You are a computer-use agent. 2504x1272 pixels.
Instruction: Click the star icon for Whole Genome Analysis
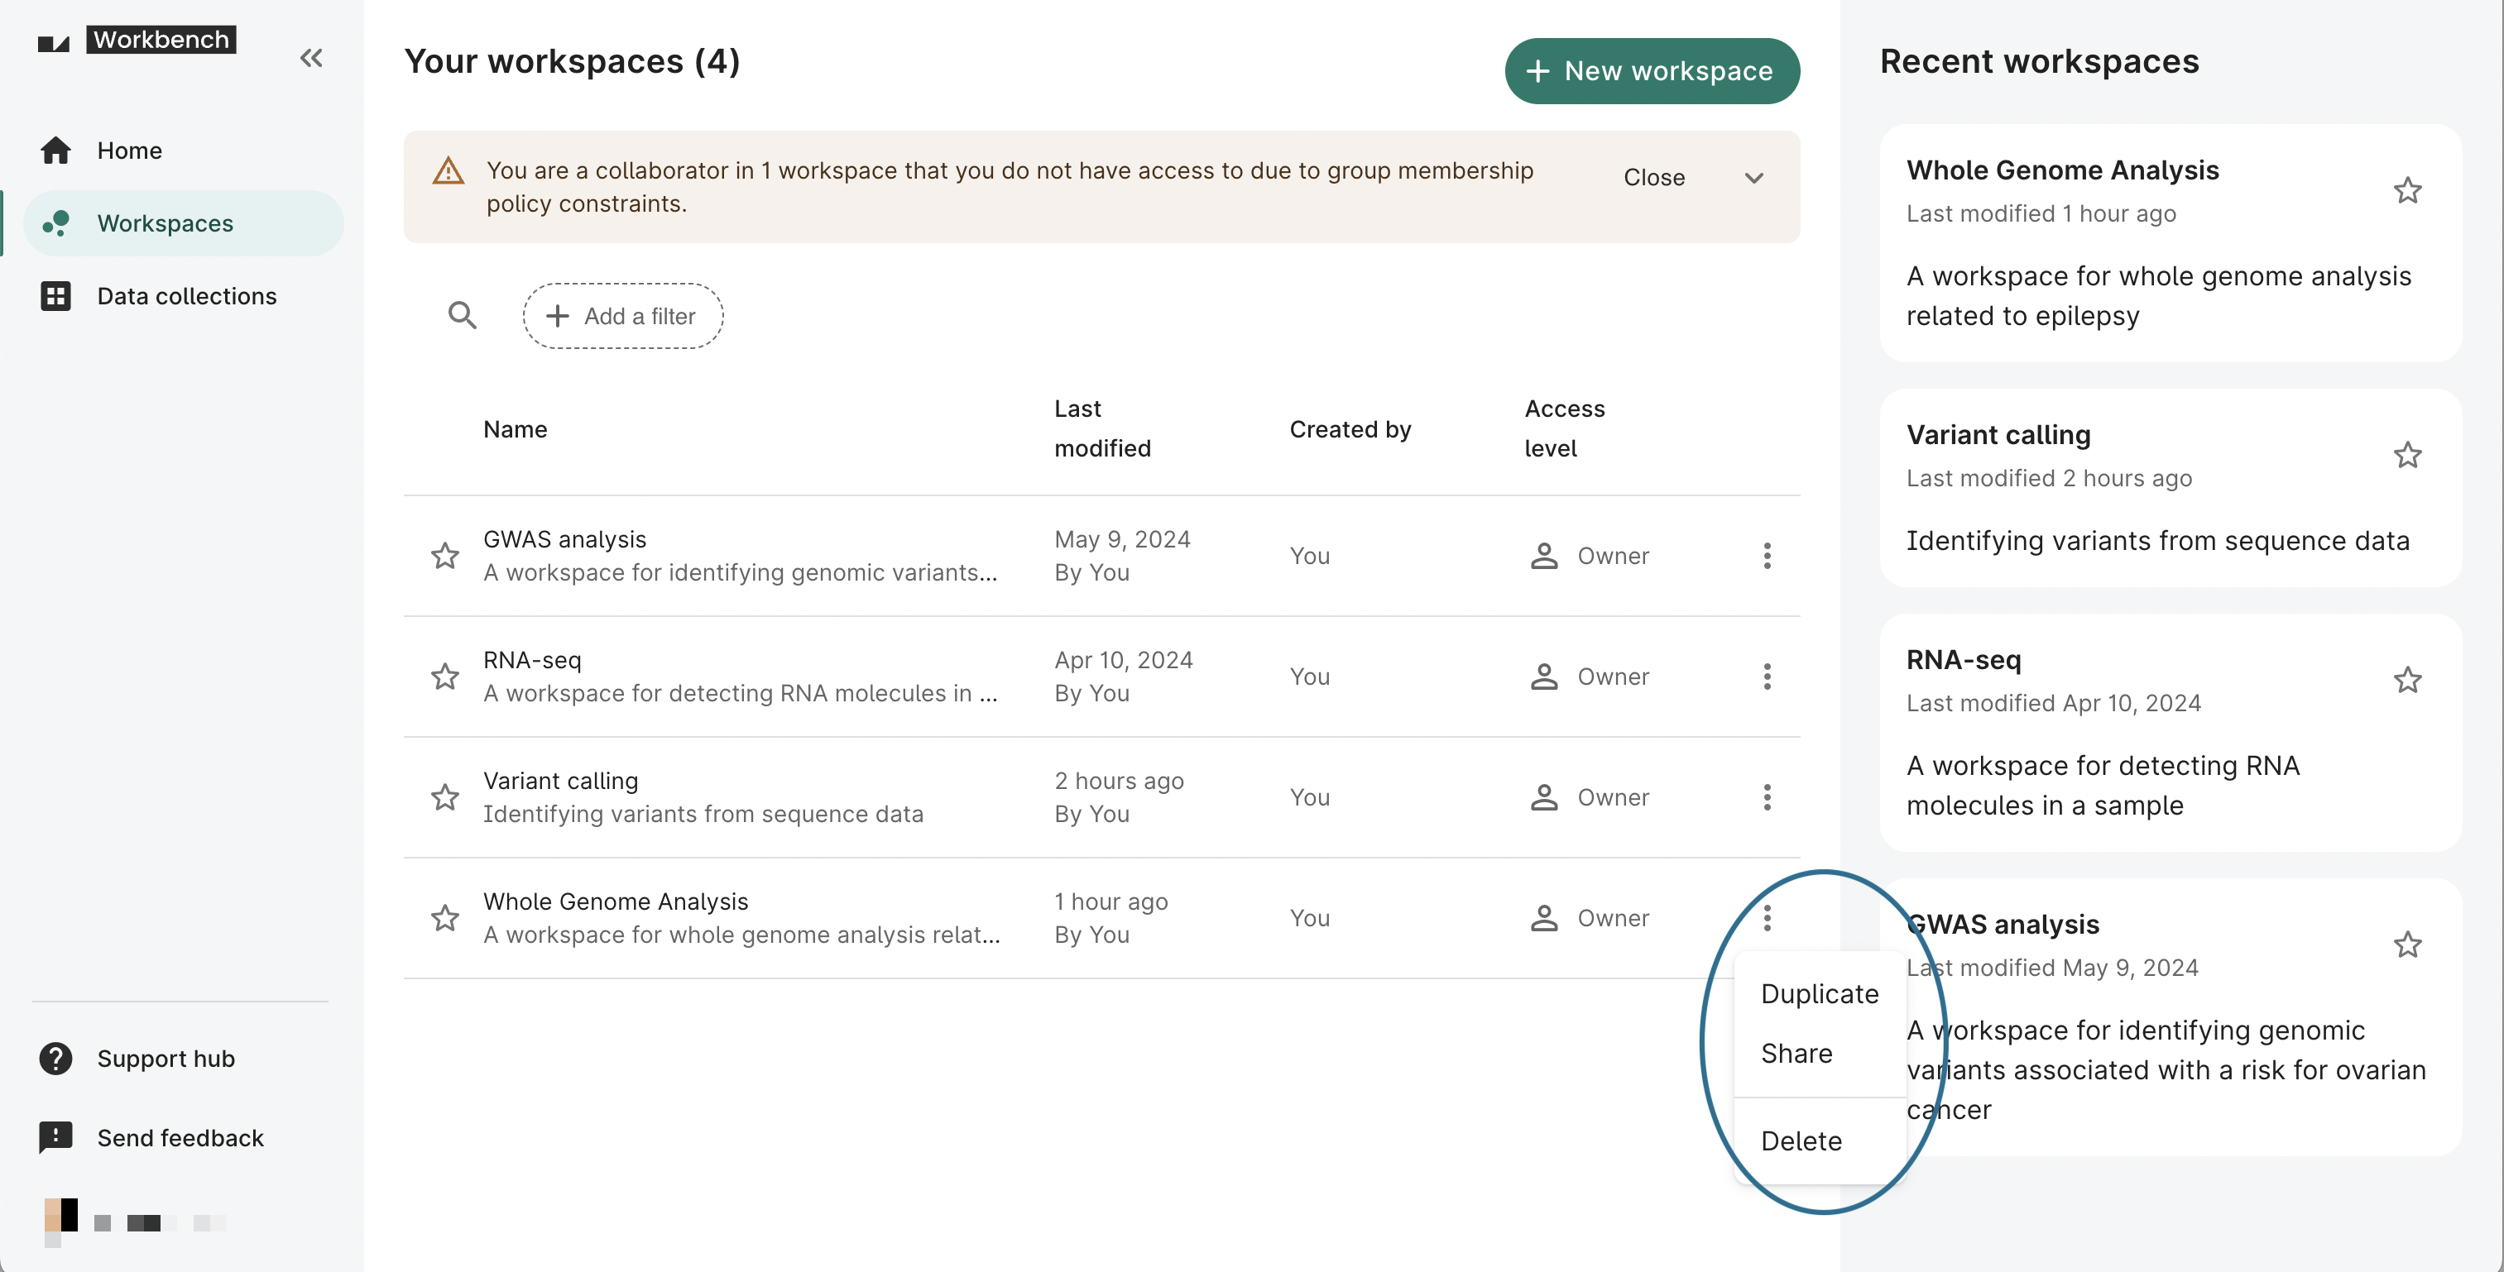[446, 916]
